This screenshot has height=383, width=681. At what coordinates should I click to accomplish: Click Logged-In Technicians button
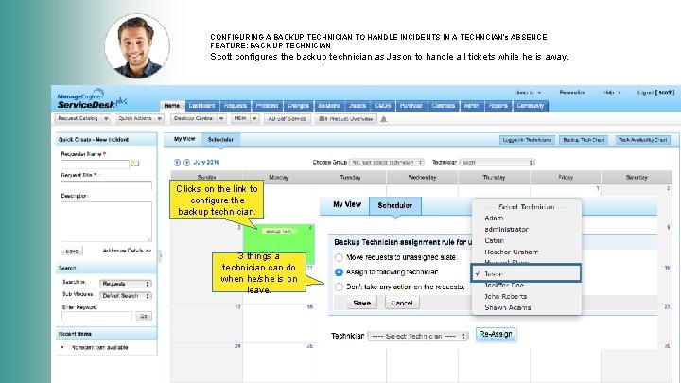click(x=527, y=140)
